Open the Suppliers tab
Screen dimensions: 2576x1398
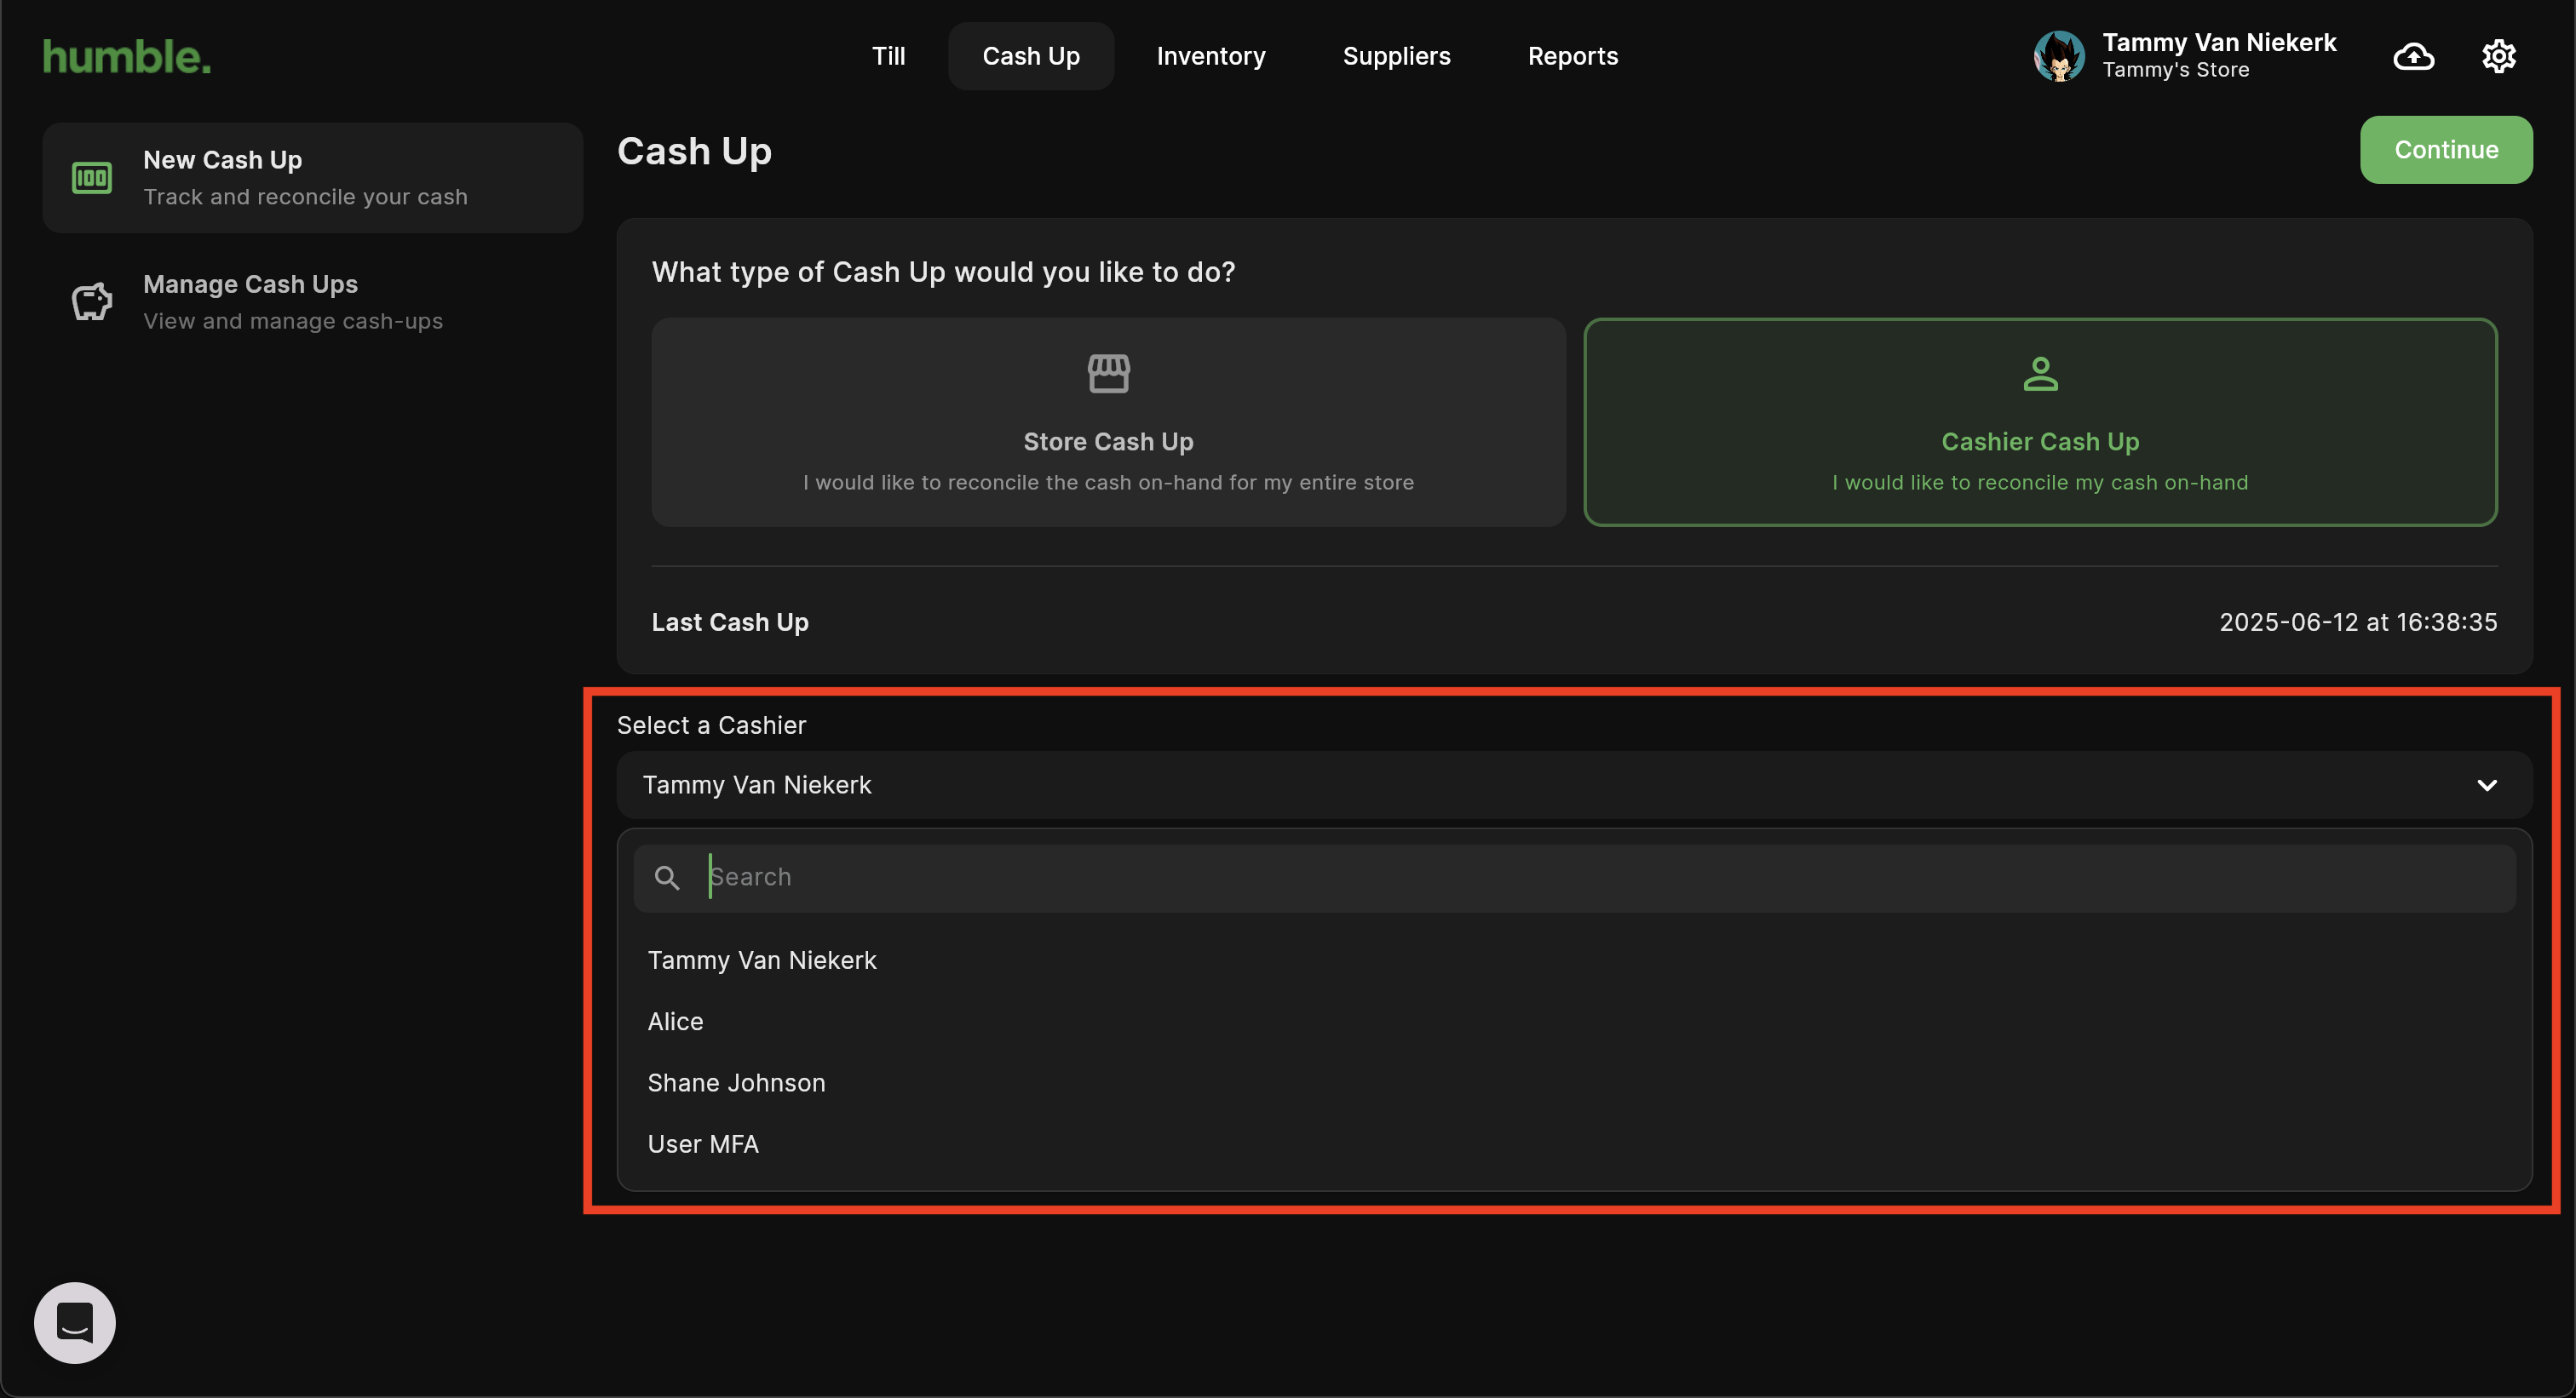[x=1396, y=56]
